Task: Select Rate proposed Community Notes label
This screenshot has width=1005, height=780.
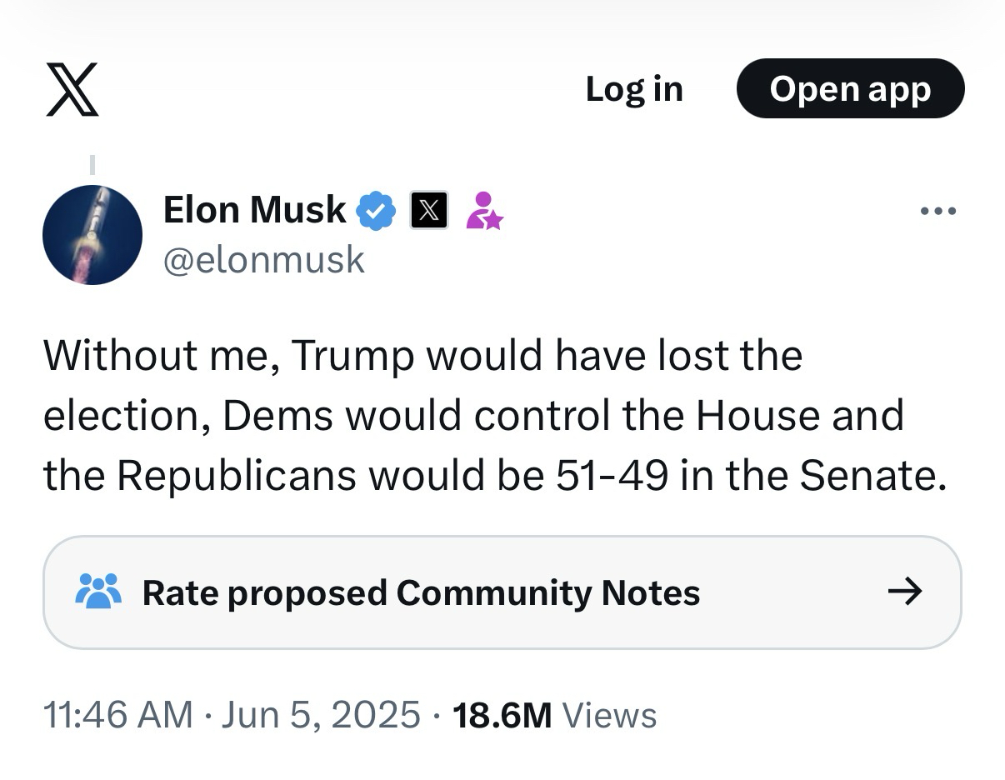Action: pos(421,592)
